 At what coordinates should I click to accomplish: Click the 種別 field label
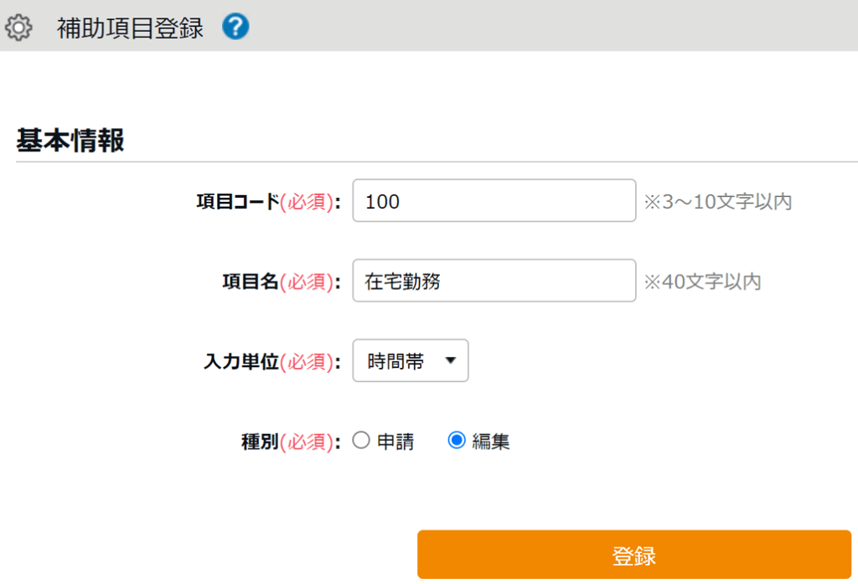coord(260,442)
